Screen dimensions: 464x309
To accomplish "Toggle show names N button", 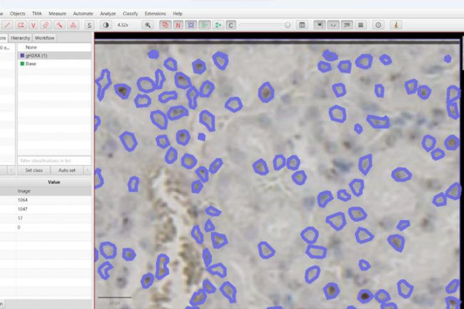I will point(178,25).
